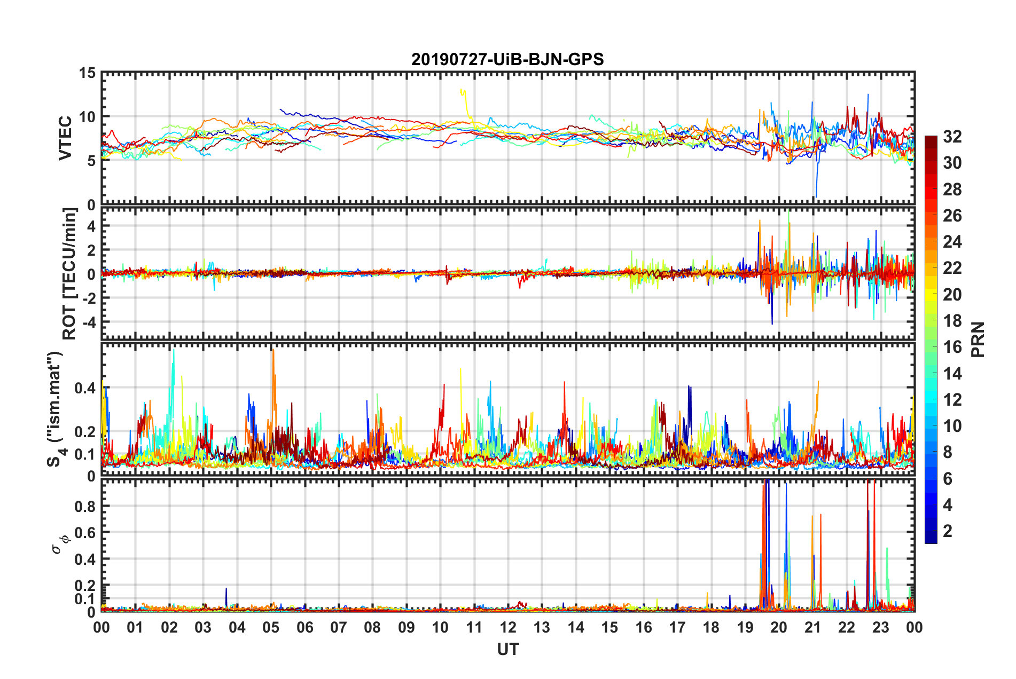This screenshot has width=1016, height=679.
Task: Click x-axis tick label 16
Action: 644,627
